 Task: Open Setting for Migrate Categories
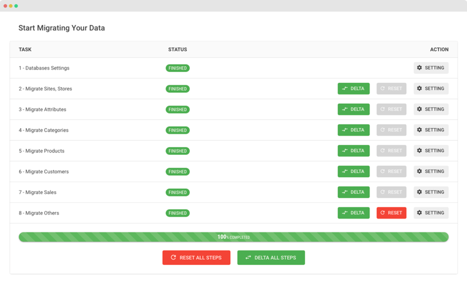tap(430, 130)
